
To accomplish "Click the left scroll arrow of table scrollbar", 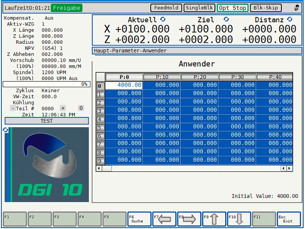I will [99, 168].
